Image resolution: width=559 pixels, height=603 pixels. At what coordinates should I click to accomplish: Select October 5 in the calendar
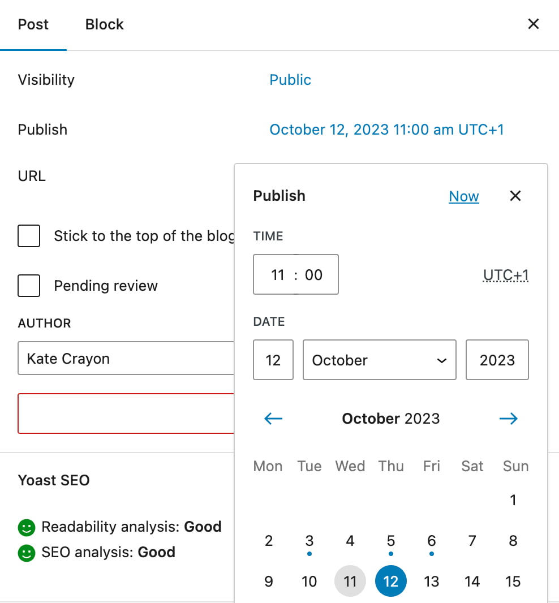(x=391, y=541)
